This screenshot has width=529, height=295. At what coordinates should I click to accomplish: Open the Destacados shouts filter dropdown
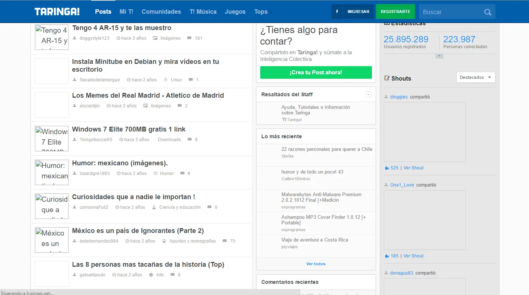476,77
